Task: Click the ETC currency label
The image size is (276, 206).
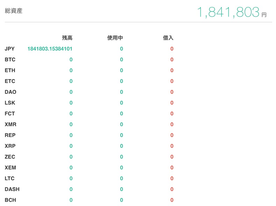Action: pos(10,81)
